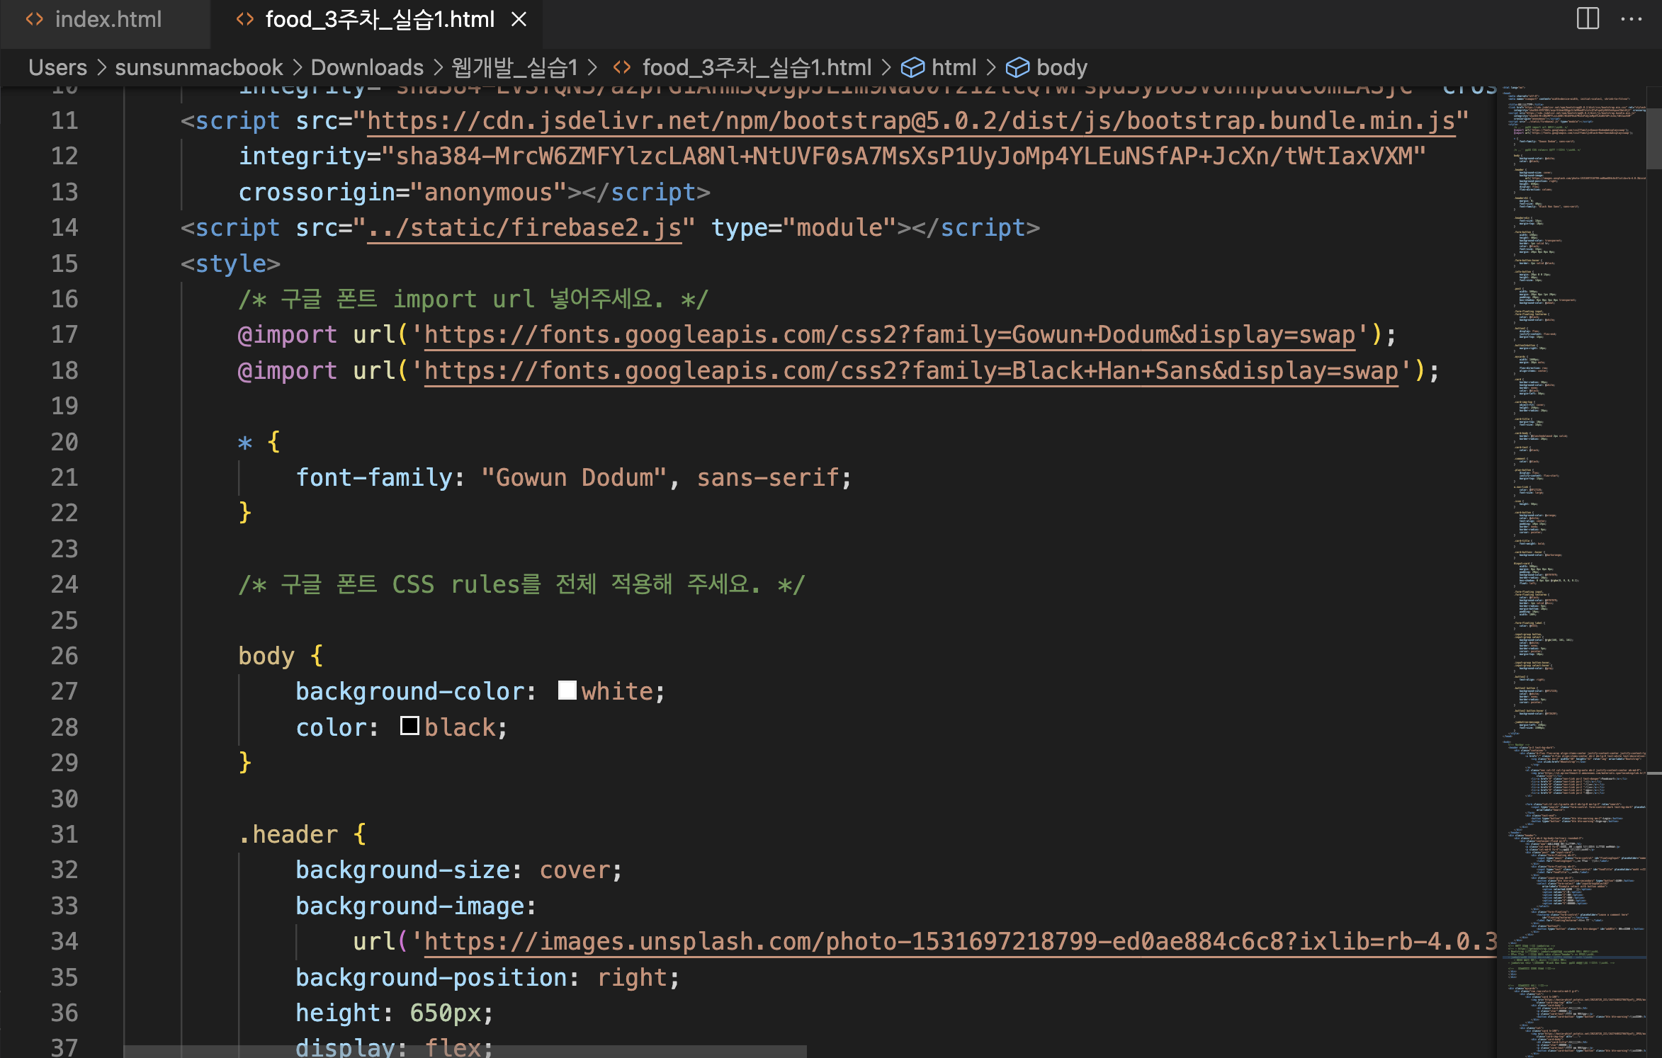Click the @import keyword on line 18

point(288,371)
